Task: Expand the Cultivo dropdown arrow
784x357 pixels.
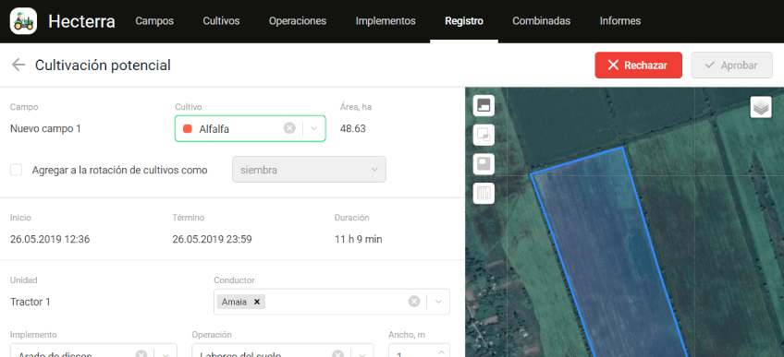Action: coord(314,128)
